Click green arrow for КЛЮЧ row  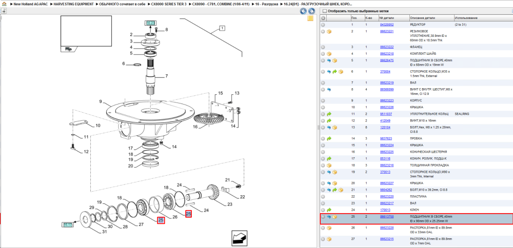click(329, 210)
